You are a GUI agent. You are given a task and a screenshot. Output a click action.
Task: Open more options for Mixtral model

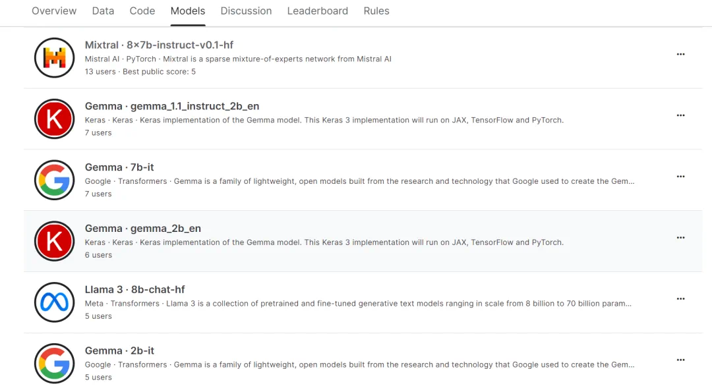tap(680, 55)
